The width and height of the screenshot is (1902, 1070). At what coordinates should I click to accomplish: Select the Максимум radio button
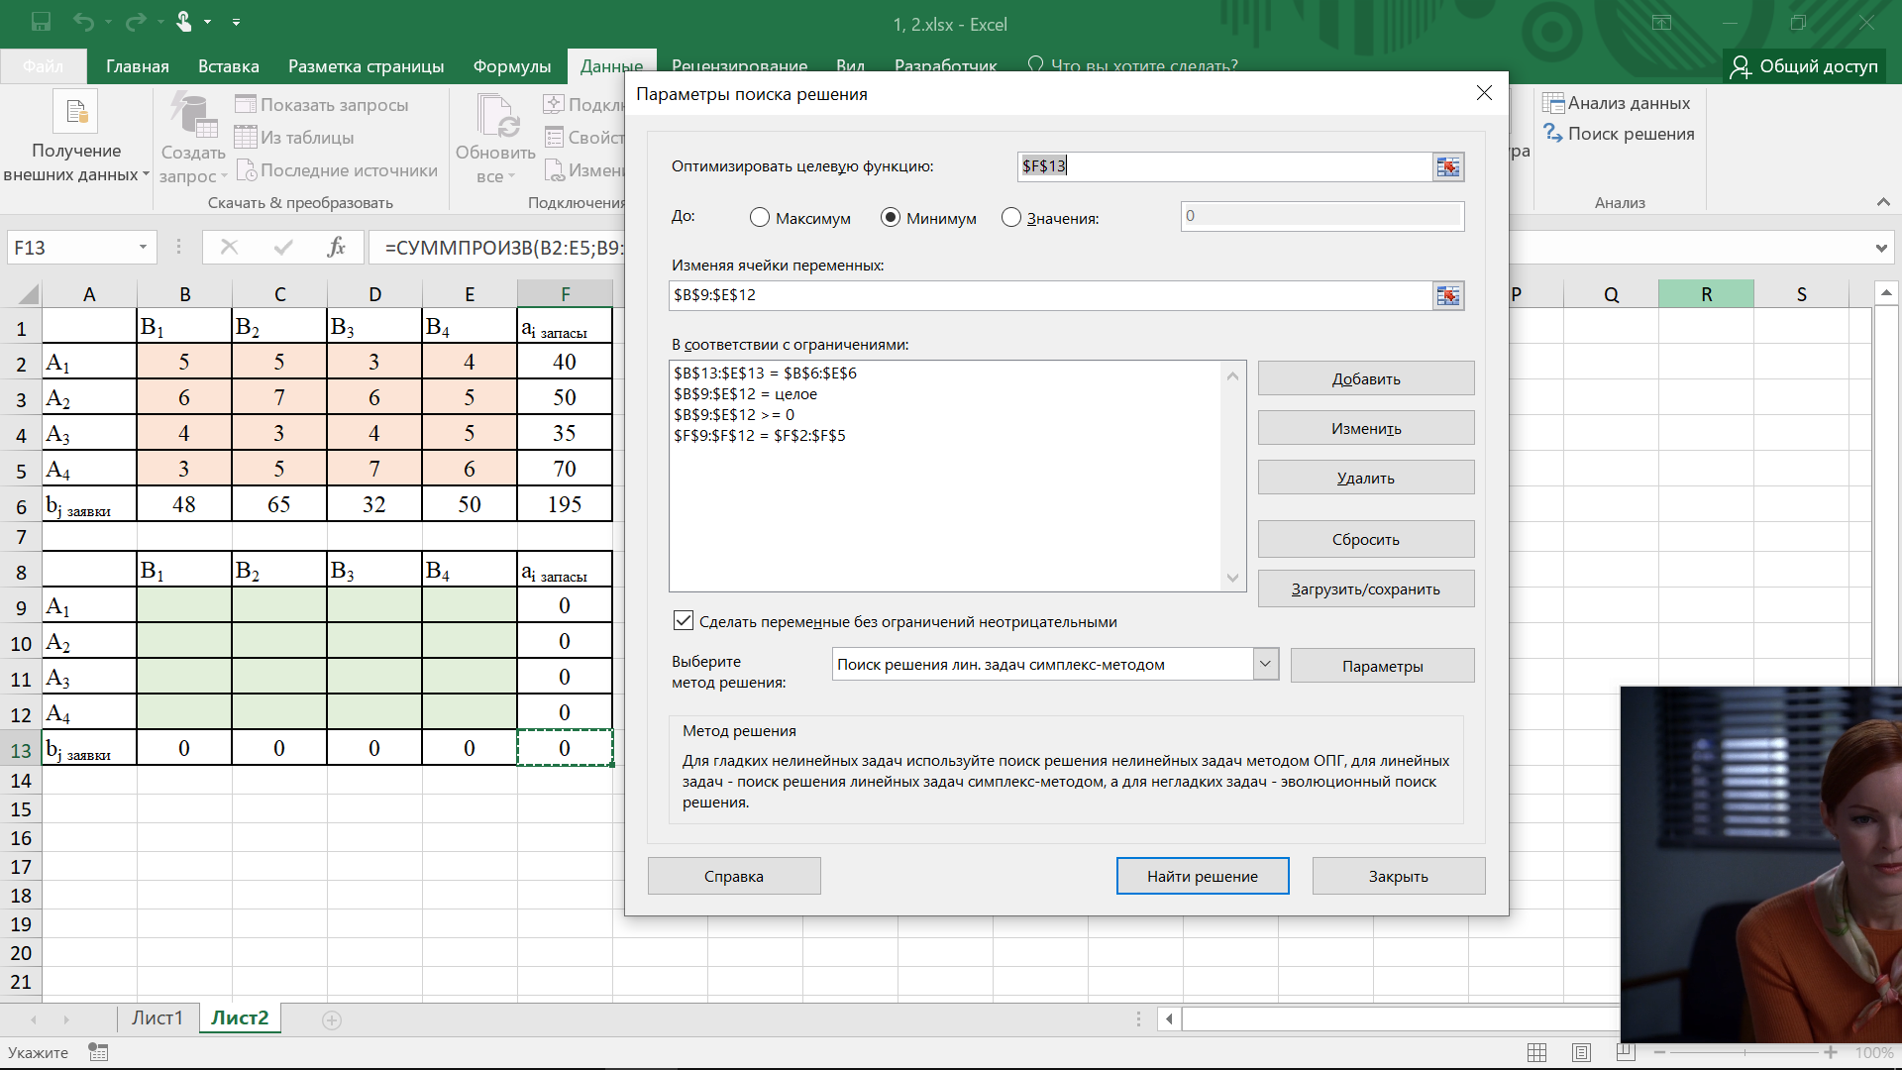click(x=760, y=218)
